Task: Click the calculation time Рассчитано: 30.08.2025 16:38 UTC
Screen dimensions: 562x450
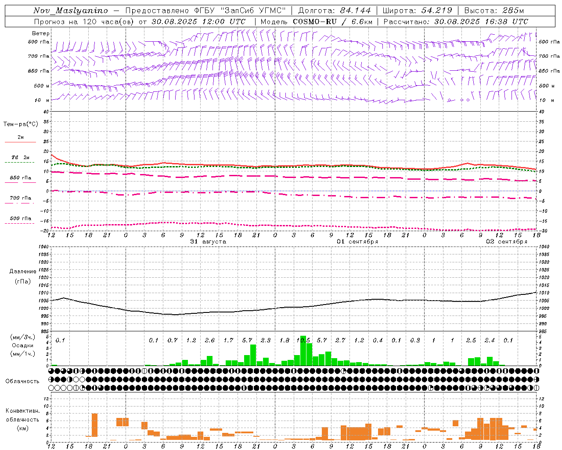Action: pyautogui.click(x=456, y=22)
